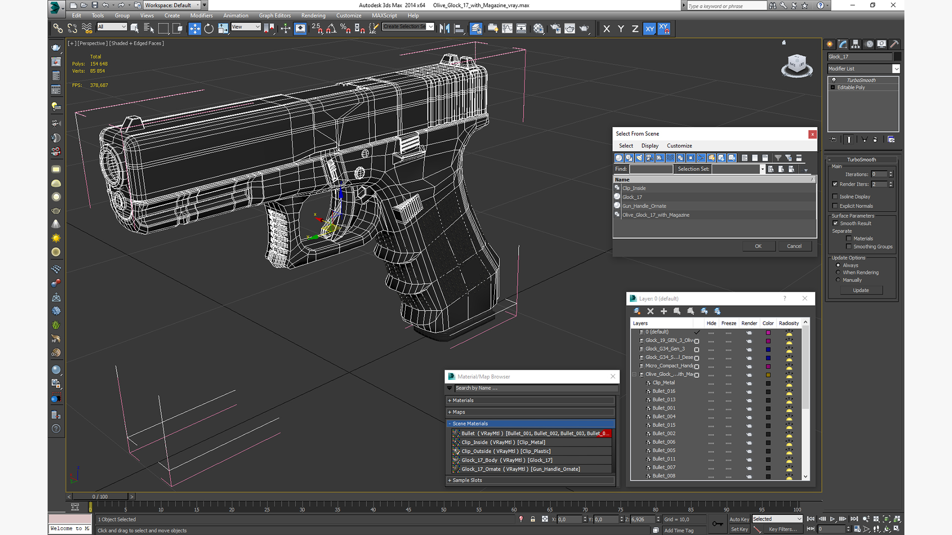
Task: Open the Selection Set dropdown in dialog
Action: [x=762, y=169]
